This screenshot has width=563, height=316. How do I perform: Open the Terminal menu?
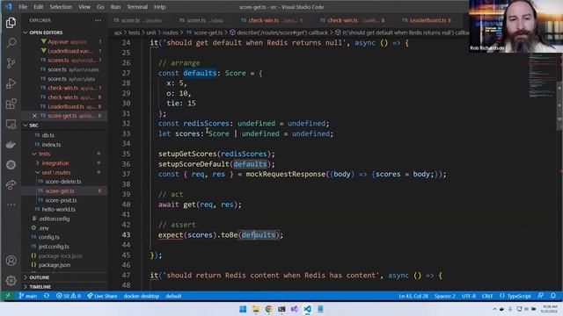(x=137, y=7)
